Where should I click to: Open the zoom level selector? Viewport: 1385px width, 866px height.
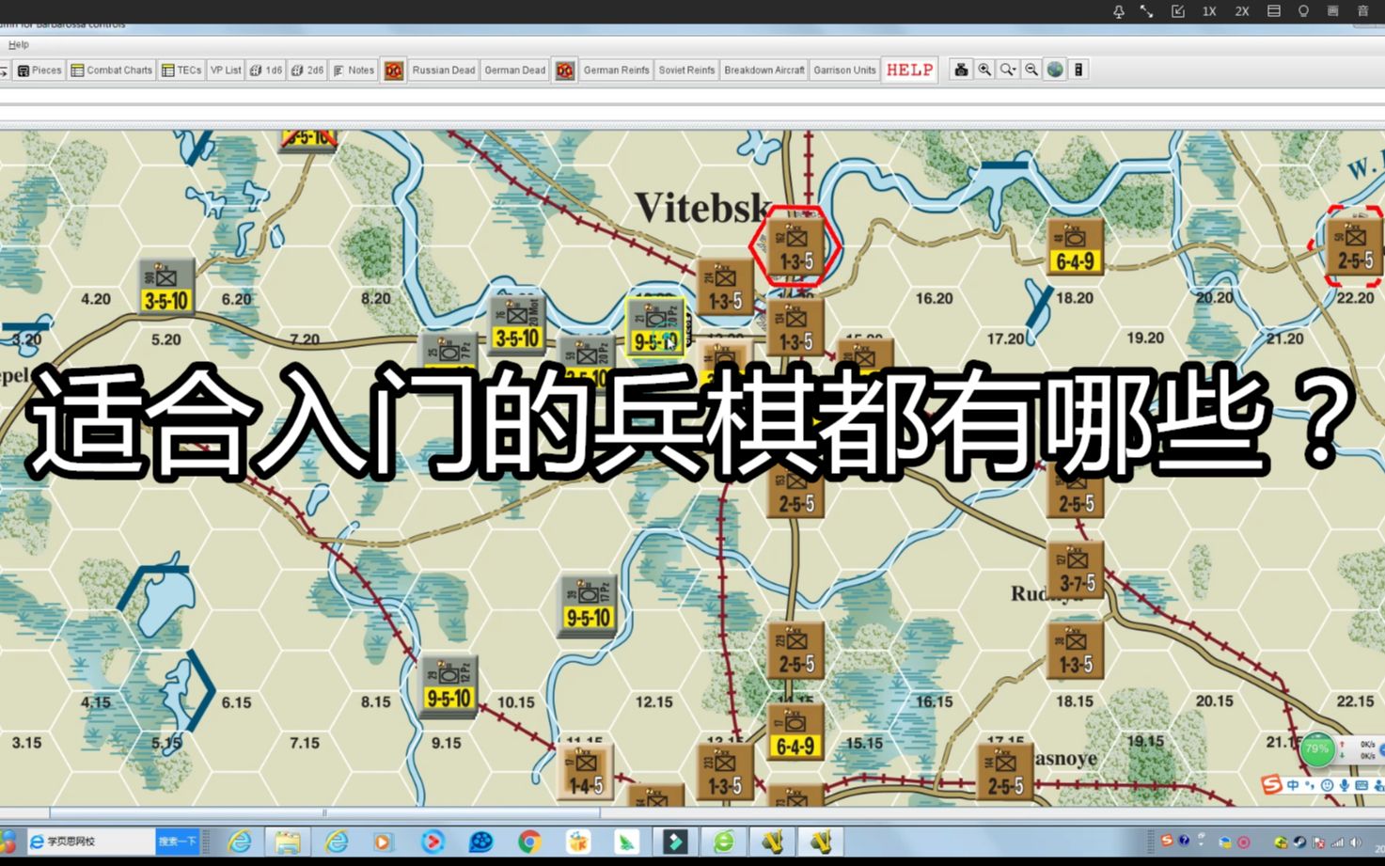click(x=1008, y=71)
